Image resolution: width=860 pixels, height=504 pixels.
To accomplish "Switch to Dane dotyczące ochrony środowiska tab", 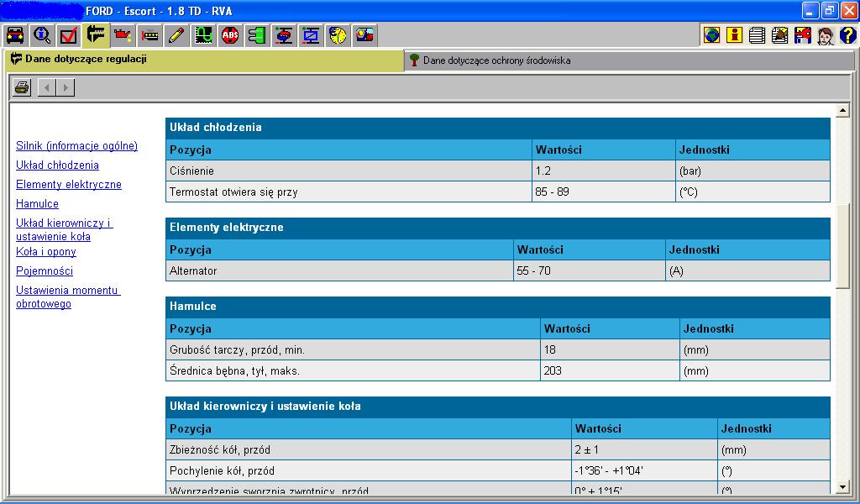I will [496, 60].
